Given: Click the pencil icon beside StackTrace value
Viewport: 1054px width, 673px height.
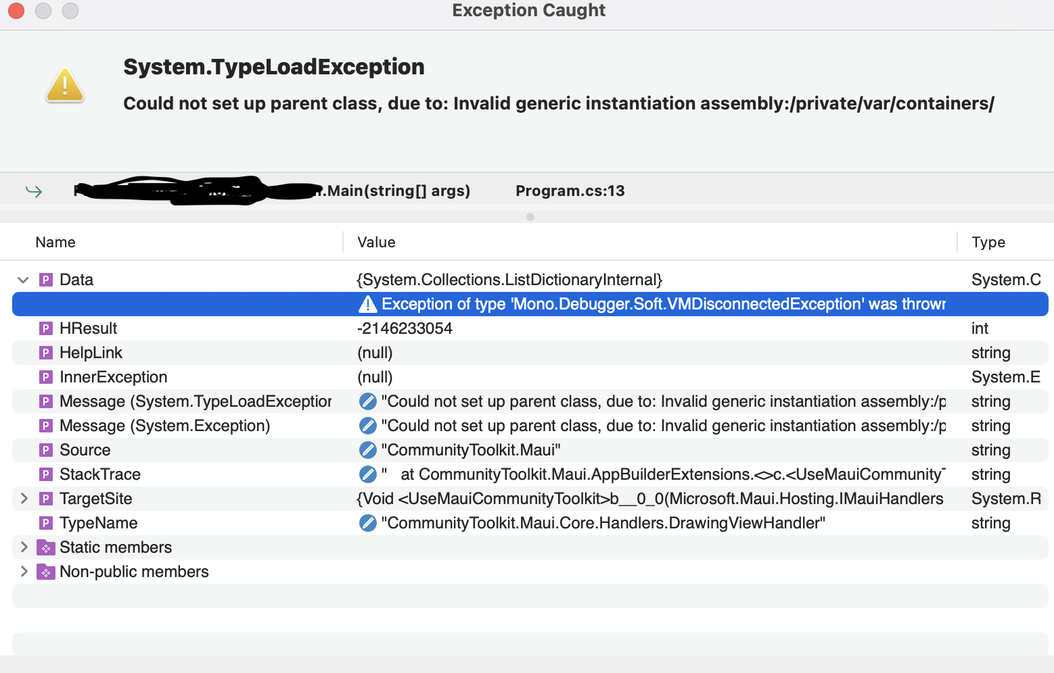Looking at the screenshot, I should pos(367,474).
